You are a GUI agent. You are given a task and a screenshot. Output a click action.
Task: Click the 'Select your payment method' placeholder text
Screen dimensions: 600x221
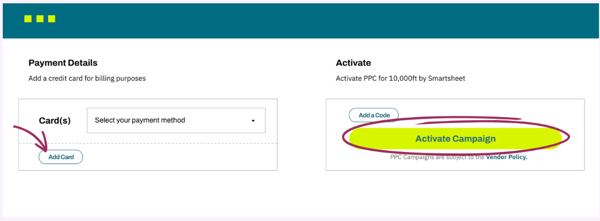(140, 120)
